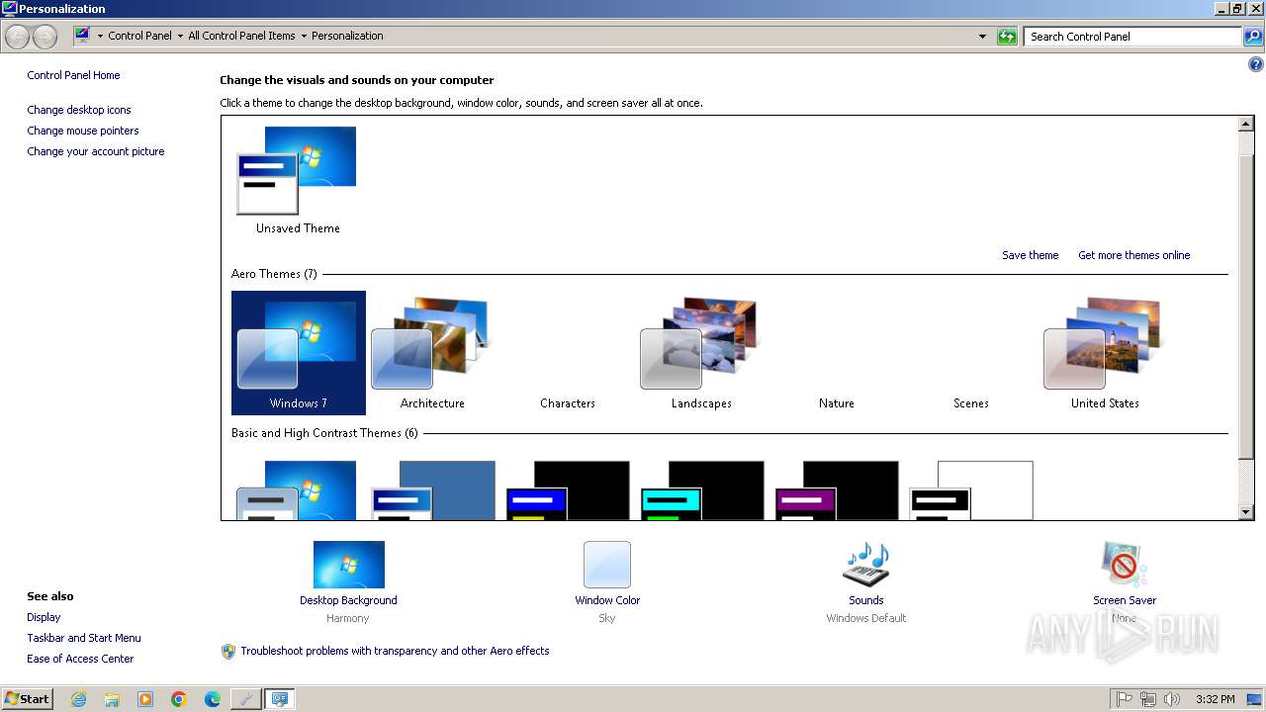Screen dimensions: 1266x712
Task: Launch Google Chrome from taskbar
Action: (179, 699)
